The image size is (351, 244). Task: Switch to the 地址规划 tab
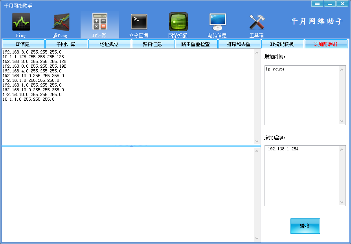[x=109, y=44]
